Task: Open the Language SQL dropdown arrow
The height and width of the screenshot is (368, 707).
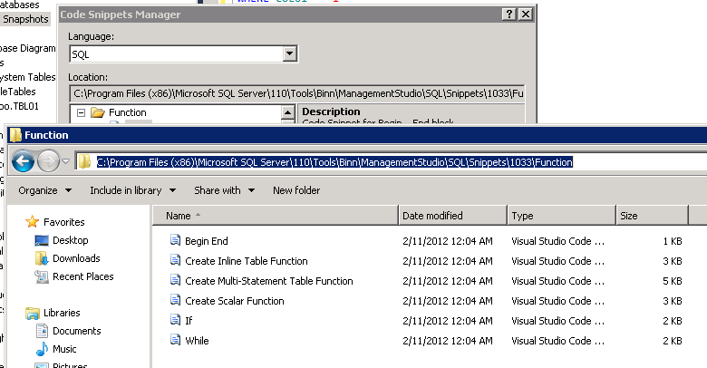Action: pyautogui.click(x=289, y=54)
